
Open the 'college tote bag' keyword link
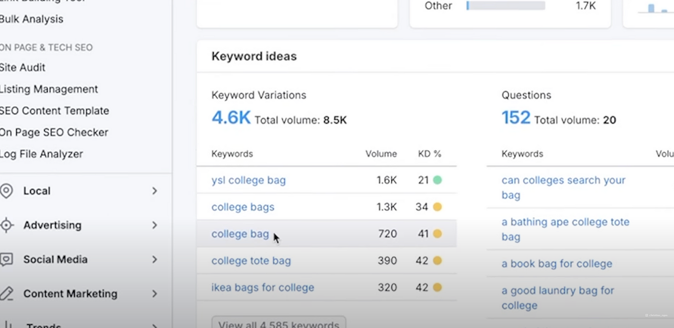point(251,261)
